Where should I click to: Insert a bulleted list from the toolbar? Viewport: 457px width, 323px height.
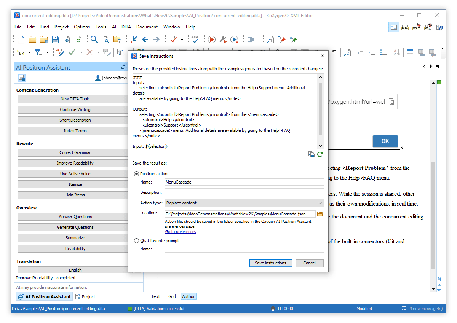click(x=383, y=52)
